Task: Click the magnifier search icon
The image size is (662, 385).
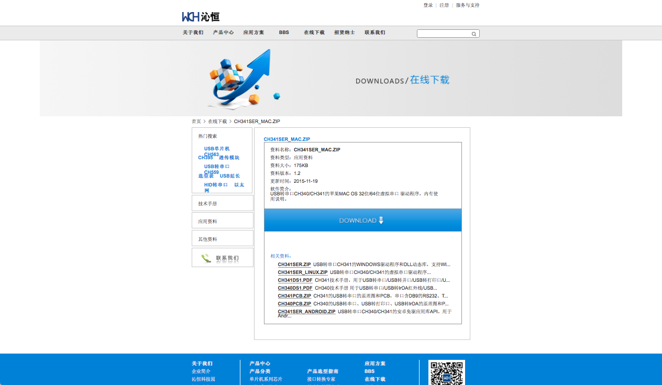Action: (473, 34)
